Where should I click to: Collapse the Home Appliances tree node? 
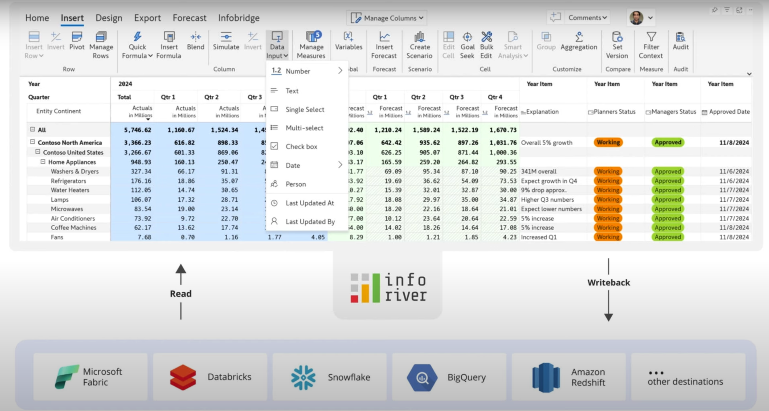[43, 162]
